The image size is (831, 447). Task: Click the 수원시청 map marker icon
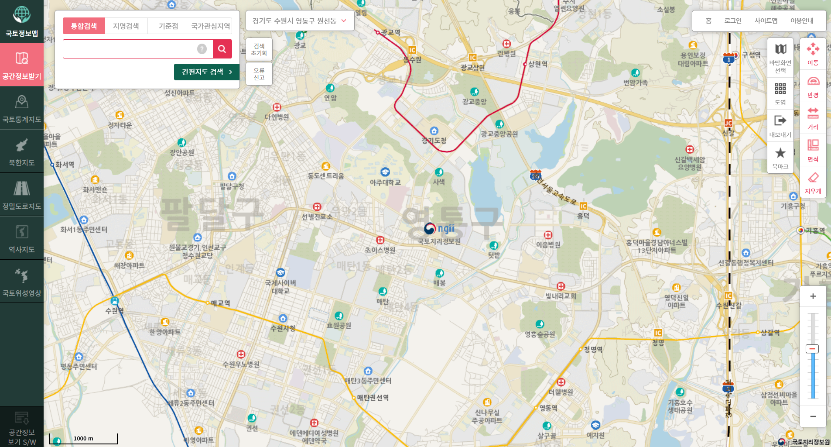click(x=283, y=319)
